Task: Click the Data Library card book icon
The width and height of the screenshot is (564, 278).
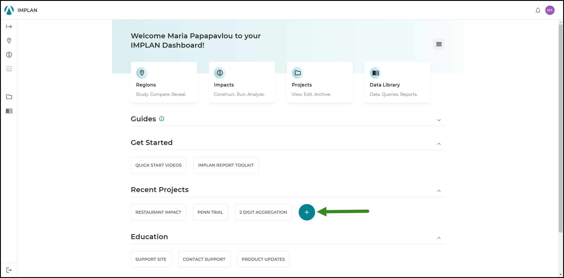Action: [x=376, y=73]
